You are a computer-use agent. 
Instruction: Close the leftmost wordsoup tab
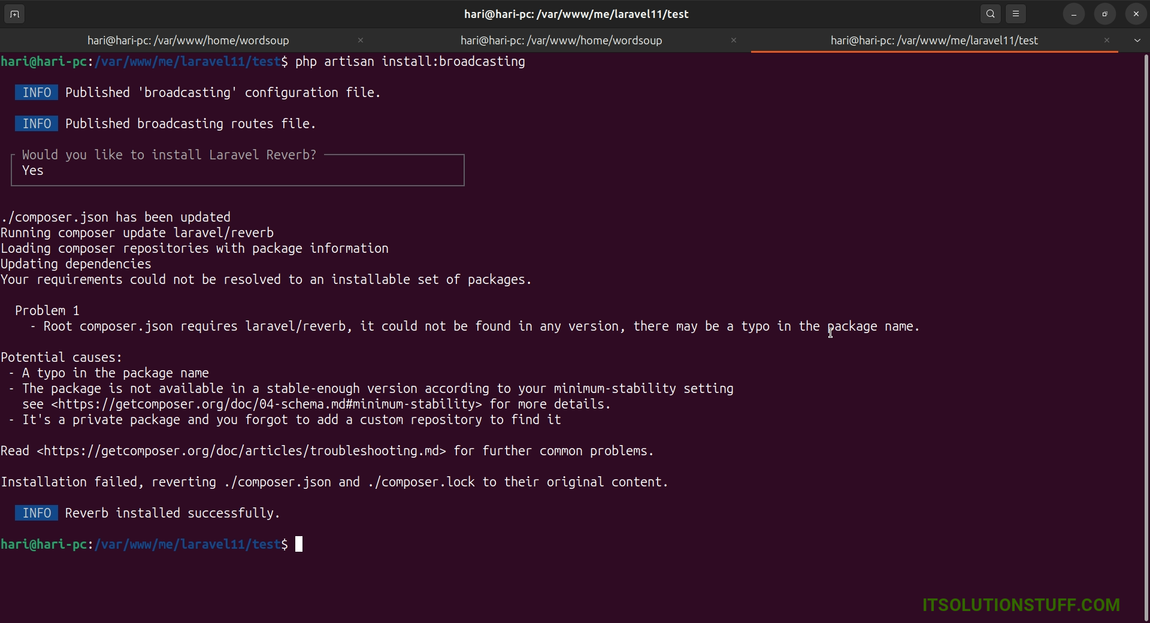(x=361, y=40)
